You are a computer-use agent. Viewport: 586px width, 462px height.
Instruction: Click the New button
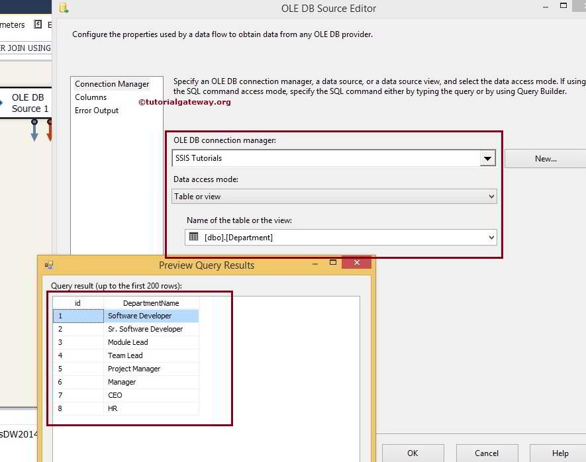[x=546, y=158]
